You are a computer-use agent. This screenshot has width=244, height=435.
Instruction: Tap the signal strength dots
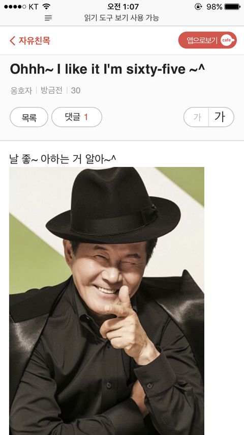15,7
